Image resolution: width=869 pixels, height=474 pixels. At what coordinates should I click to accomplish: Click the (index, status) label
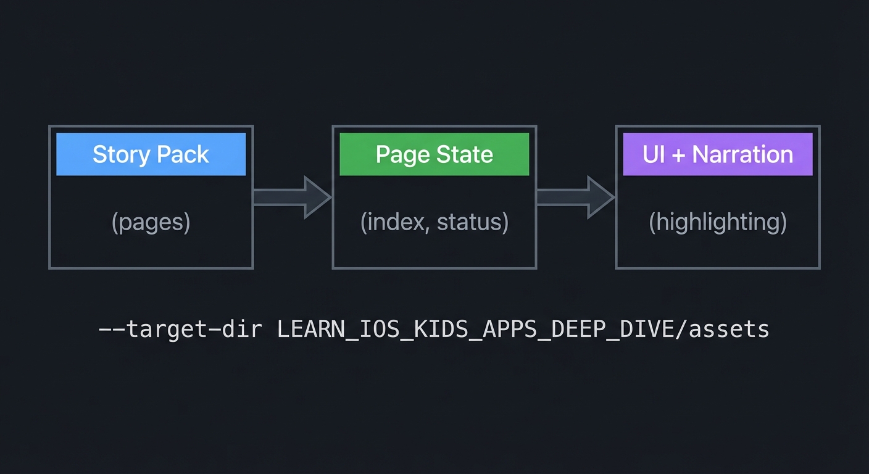(434, 222)
